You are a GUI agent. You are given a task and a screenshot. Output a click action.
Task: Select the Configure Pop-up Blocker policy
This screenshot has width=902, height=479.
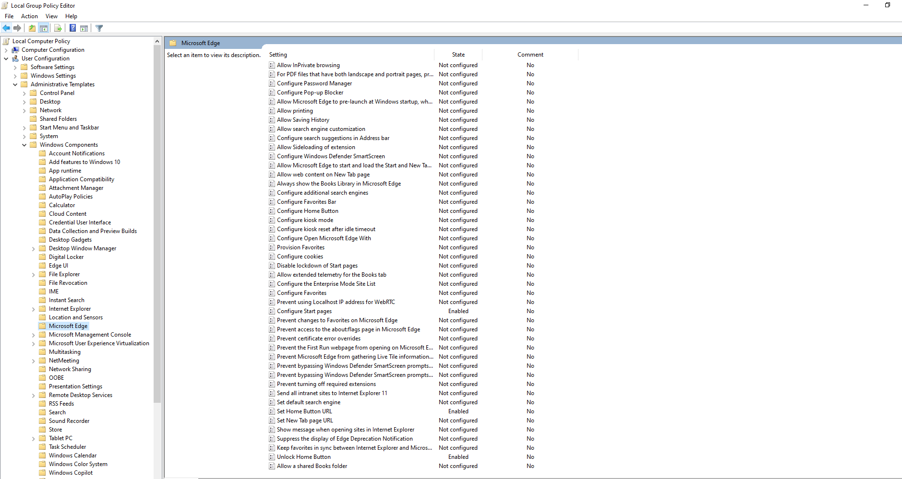[310, 93]
